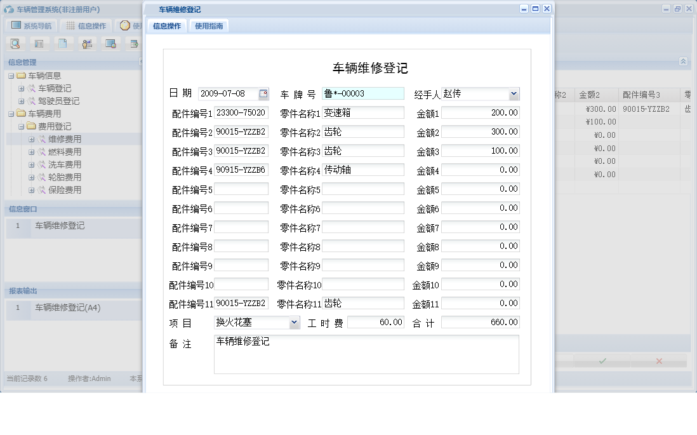Click the green checkmark confirm button
The height and width of the screenshot is (435, 697).
pyautogui.click(x=602, y=361)
